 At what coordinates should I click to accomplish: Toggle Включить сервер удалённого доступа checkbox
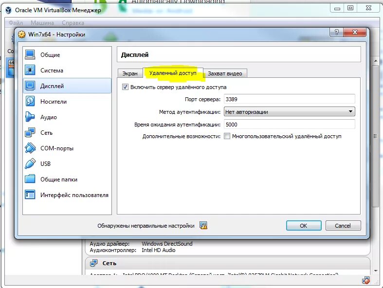[x=125, y=87]
